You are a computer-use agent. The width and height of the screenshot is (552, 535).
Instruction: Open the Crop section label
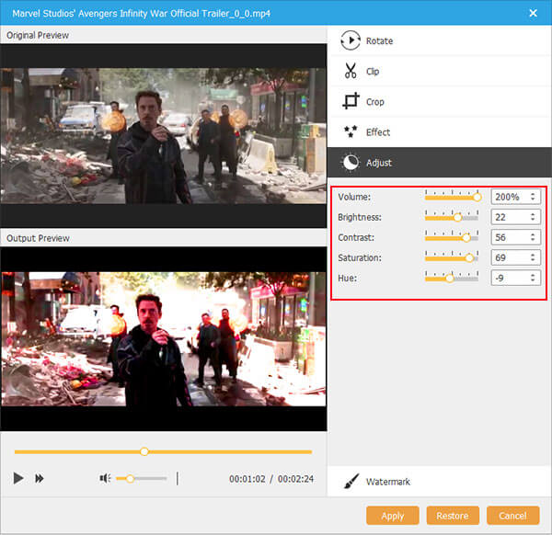[375, 102]
